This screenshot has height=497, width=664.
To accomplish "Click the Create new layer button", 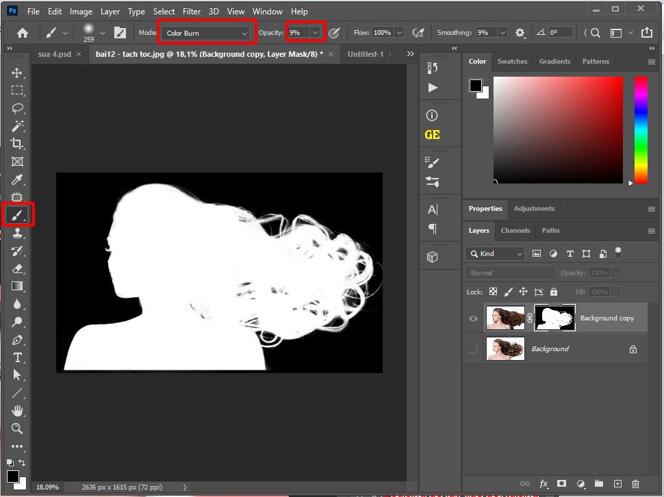I will tap(617, 484).
